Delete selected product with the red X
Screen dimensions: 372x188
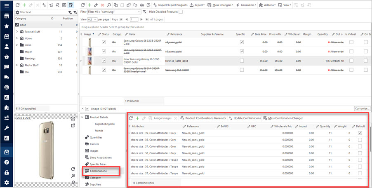[x=103, y=5]
